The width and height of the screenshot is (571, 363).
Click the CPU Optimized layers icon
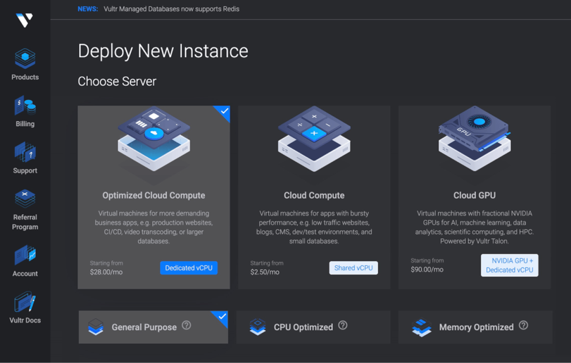pyautogui.click(x=258, y=327)
